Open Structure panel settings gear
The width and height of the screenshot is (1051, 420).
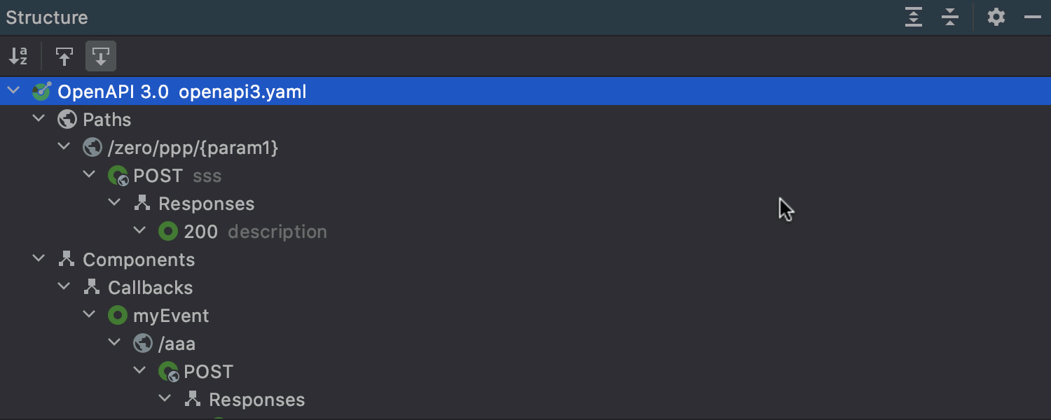996,17
